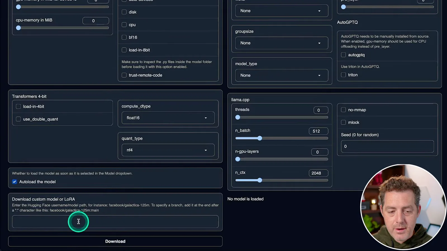Click 'Download custom model or LoRA' label
This screenshot has width=447, height=251.
[43, 199]
